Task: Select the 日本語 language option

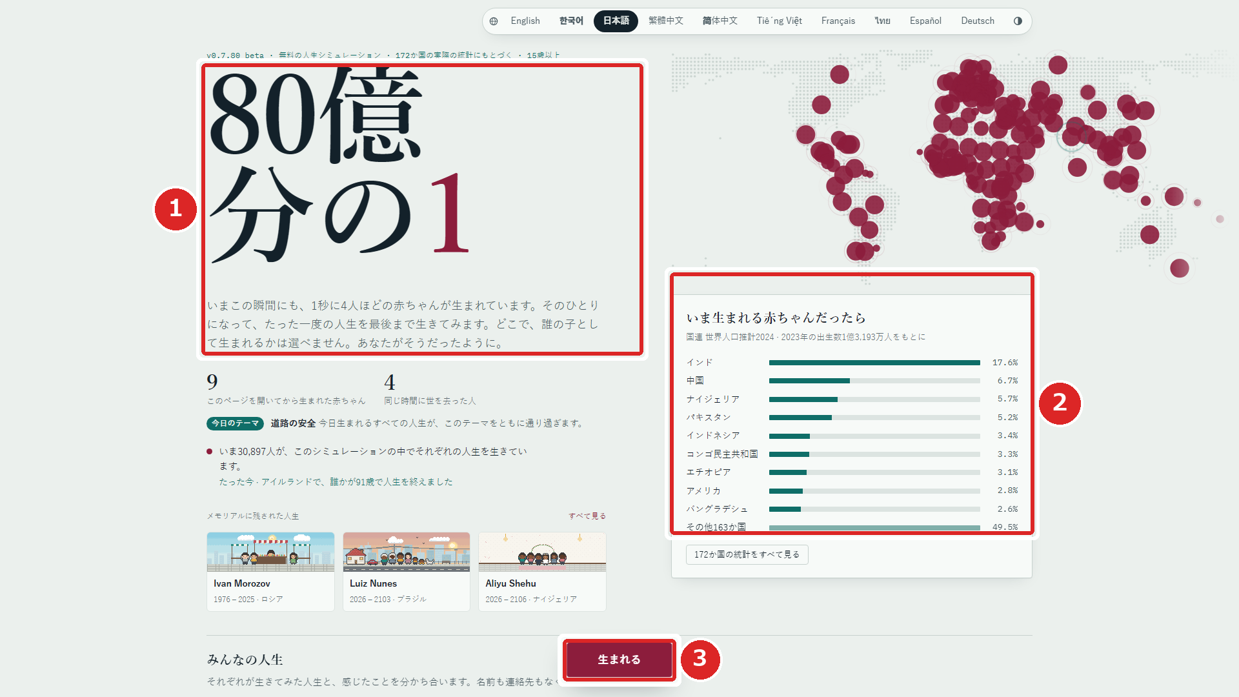Action: click(616, 21)
